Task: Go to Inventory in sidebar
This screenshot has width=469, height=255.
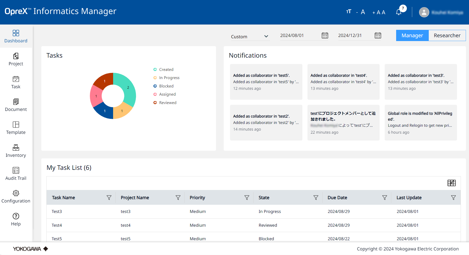Action: coord(16,151)
